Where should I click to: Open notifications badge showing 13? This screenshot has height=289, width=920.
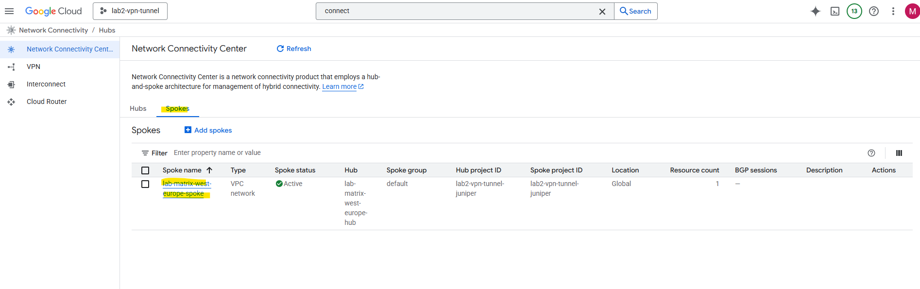pyautogui.click(x=854, y=11)
